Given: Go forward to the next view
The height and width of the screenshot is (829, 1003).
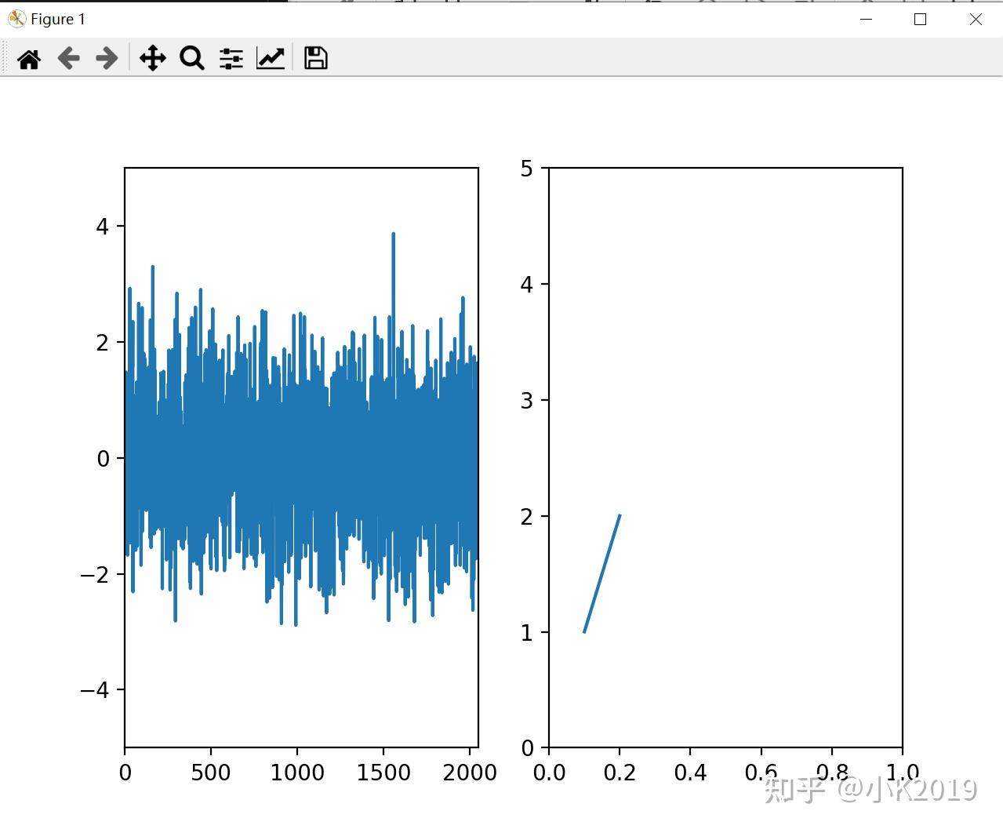Looking at the screenshot, I should [107, 58].
